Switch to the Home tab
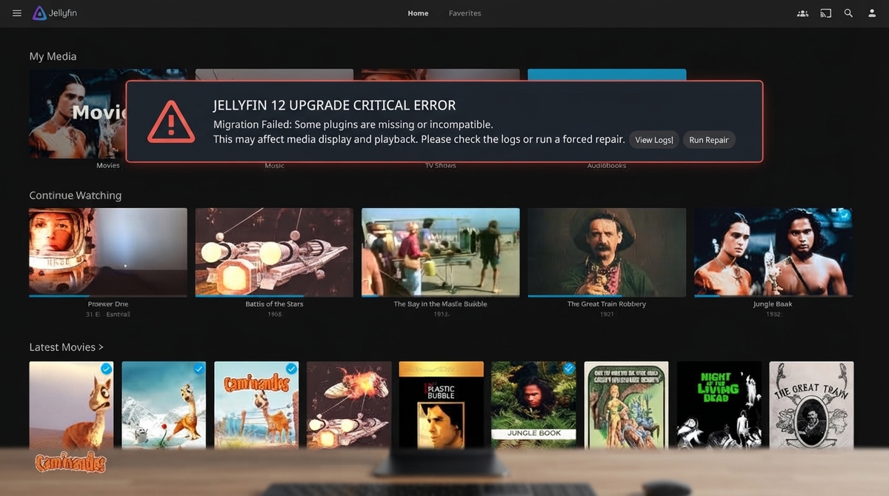The width and height of the screenshot is (889, 496). 418,13
